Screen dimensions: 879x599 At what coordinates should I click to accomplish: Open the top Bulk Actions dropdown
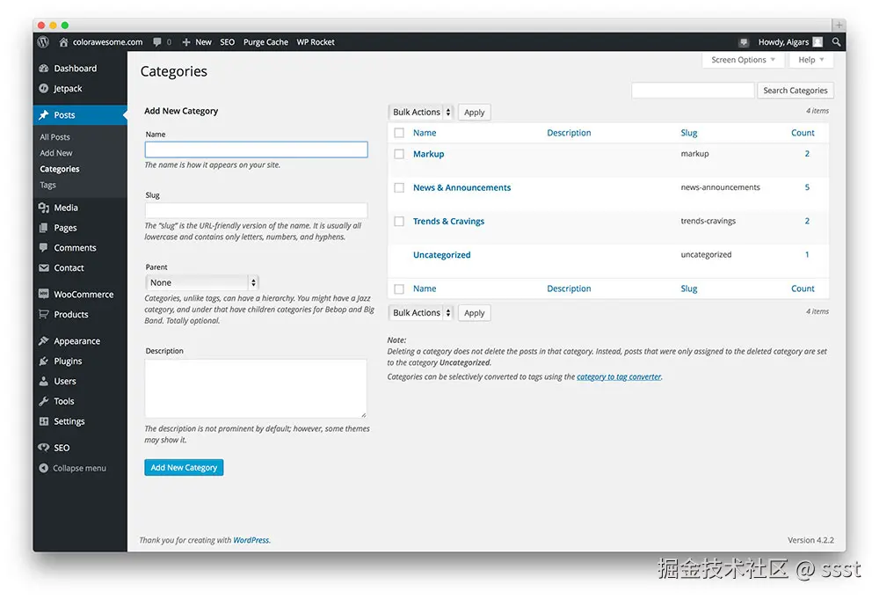click(420, 113)
